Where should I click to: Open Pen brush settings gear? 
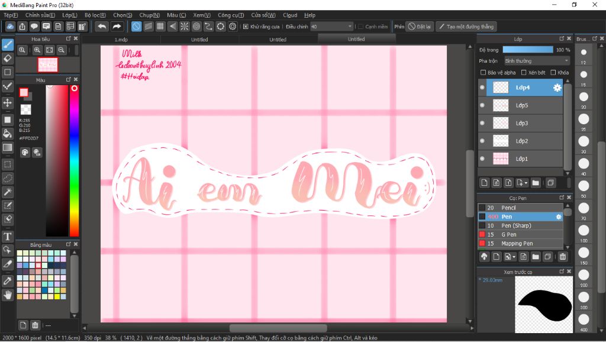coord(559,217)
